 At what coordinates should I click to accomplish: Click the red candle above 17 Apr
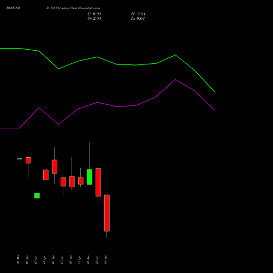click(63, 182)
